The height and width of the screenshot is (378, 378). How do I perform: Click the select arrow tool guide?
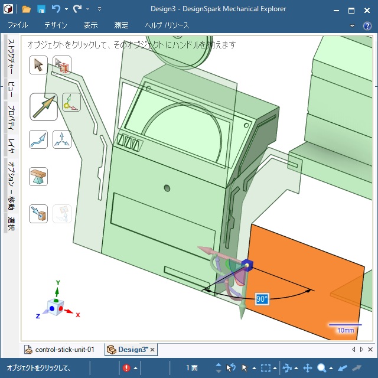[x=38, y=64]
